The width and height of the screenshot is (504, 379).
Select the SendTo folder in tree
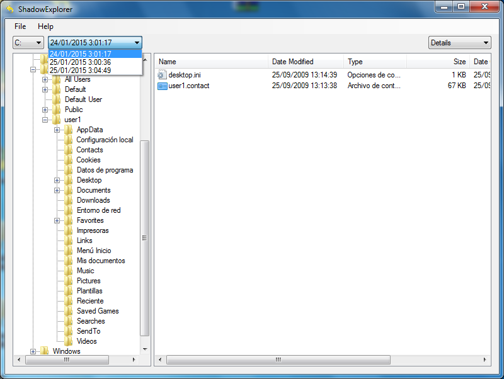[x=88, y=331]
